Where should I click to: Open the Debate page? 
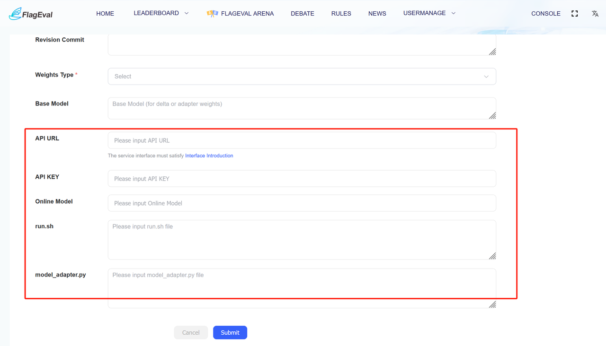(302, 14)
